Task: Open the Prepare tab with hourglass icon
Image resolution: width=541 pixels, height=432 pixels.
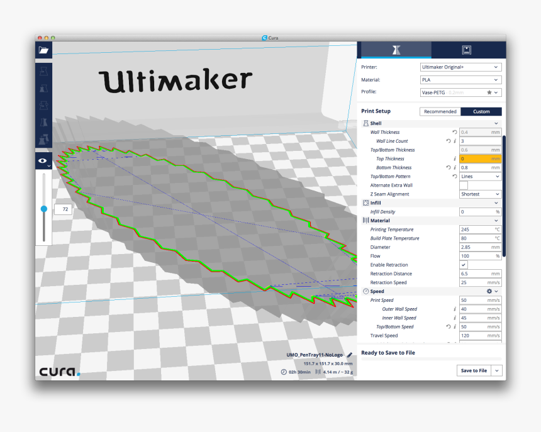Action: click(x=395, y=50)
